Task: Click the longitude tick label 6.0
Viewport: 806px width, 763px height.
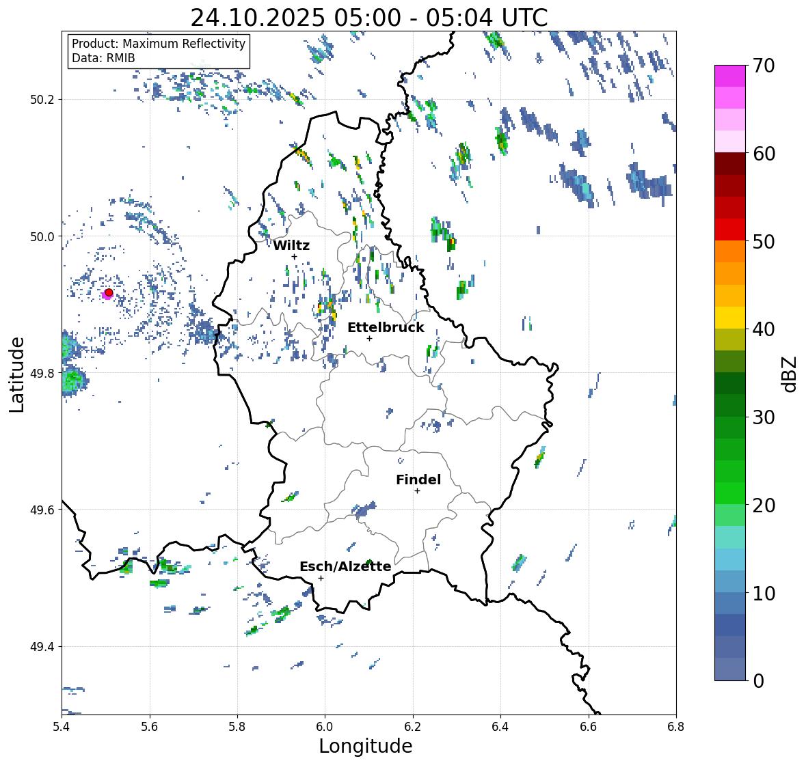Action: point(325,726)
